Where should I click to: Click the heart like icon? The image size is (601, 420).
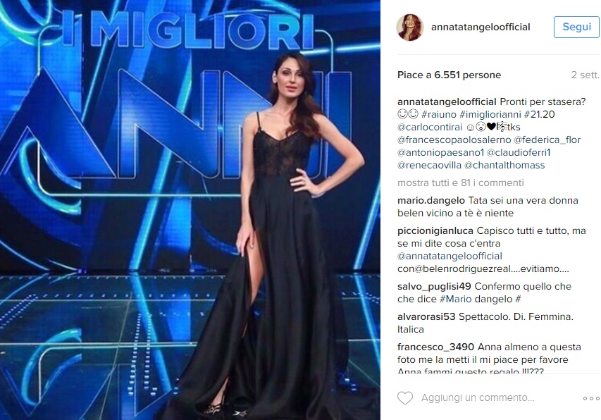pyautogui.click(x=404, y=397)
